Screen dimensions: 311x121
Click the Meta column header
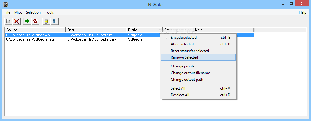point(223,30)
